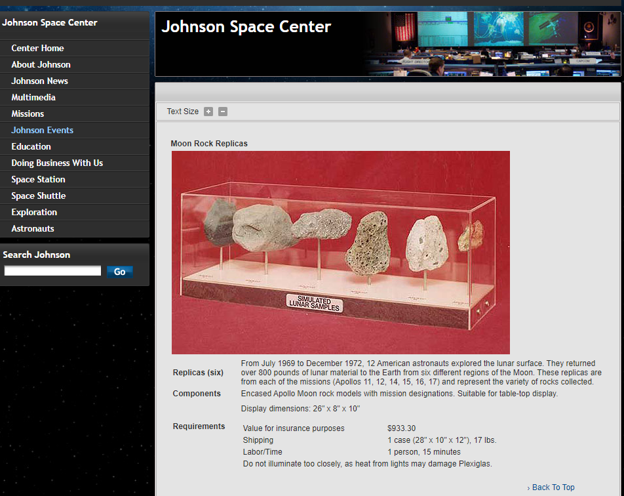Click the Moon Rock Replicas heading
Viewport: 624px width, 496px height.
point(209,144)
